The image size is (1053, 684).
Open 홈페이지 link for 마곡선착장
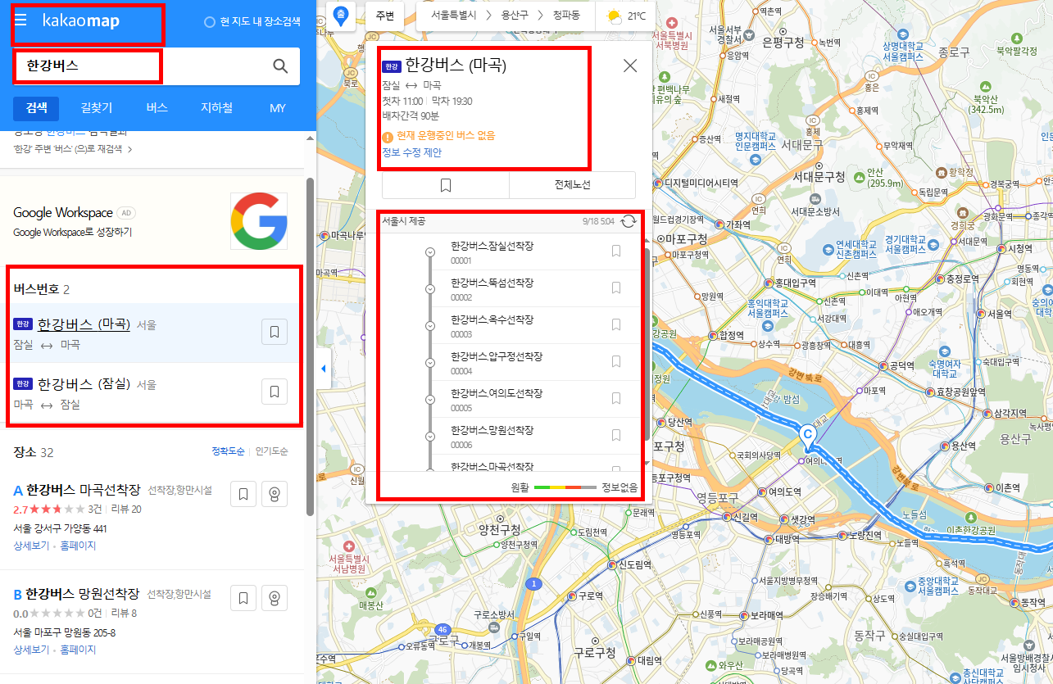tap(78, 545)
